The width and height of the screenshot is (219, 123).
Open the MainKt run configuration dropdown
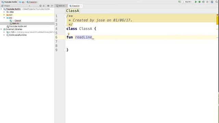[x=188, y=2]
